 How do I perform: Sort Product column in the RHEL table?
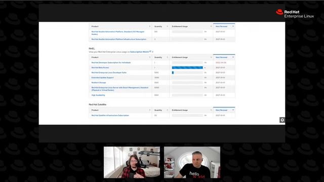pos(150,57)
